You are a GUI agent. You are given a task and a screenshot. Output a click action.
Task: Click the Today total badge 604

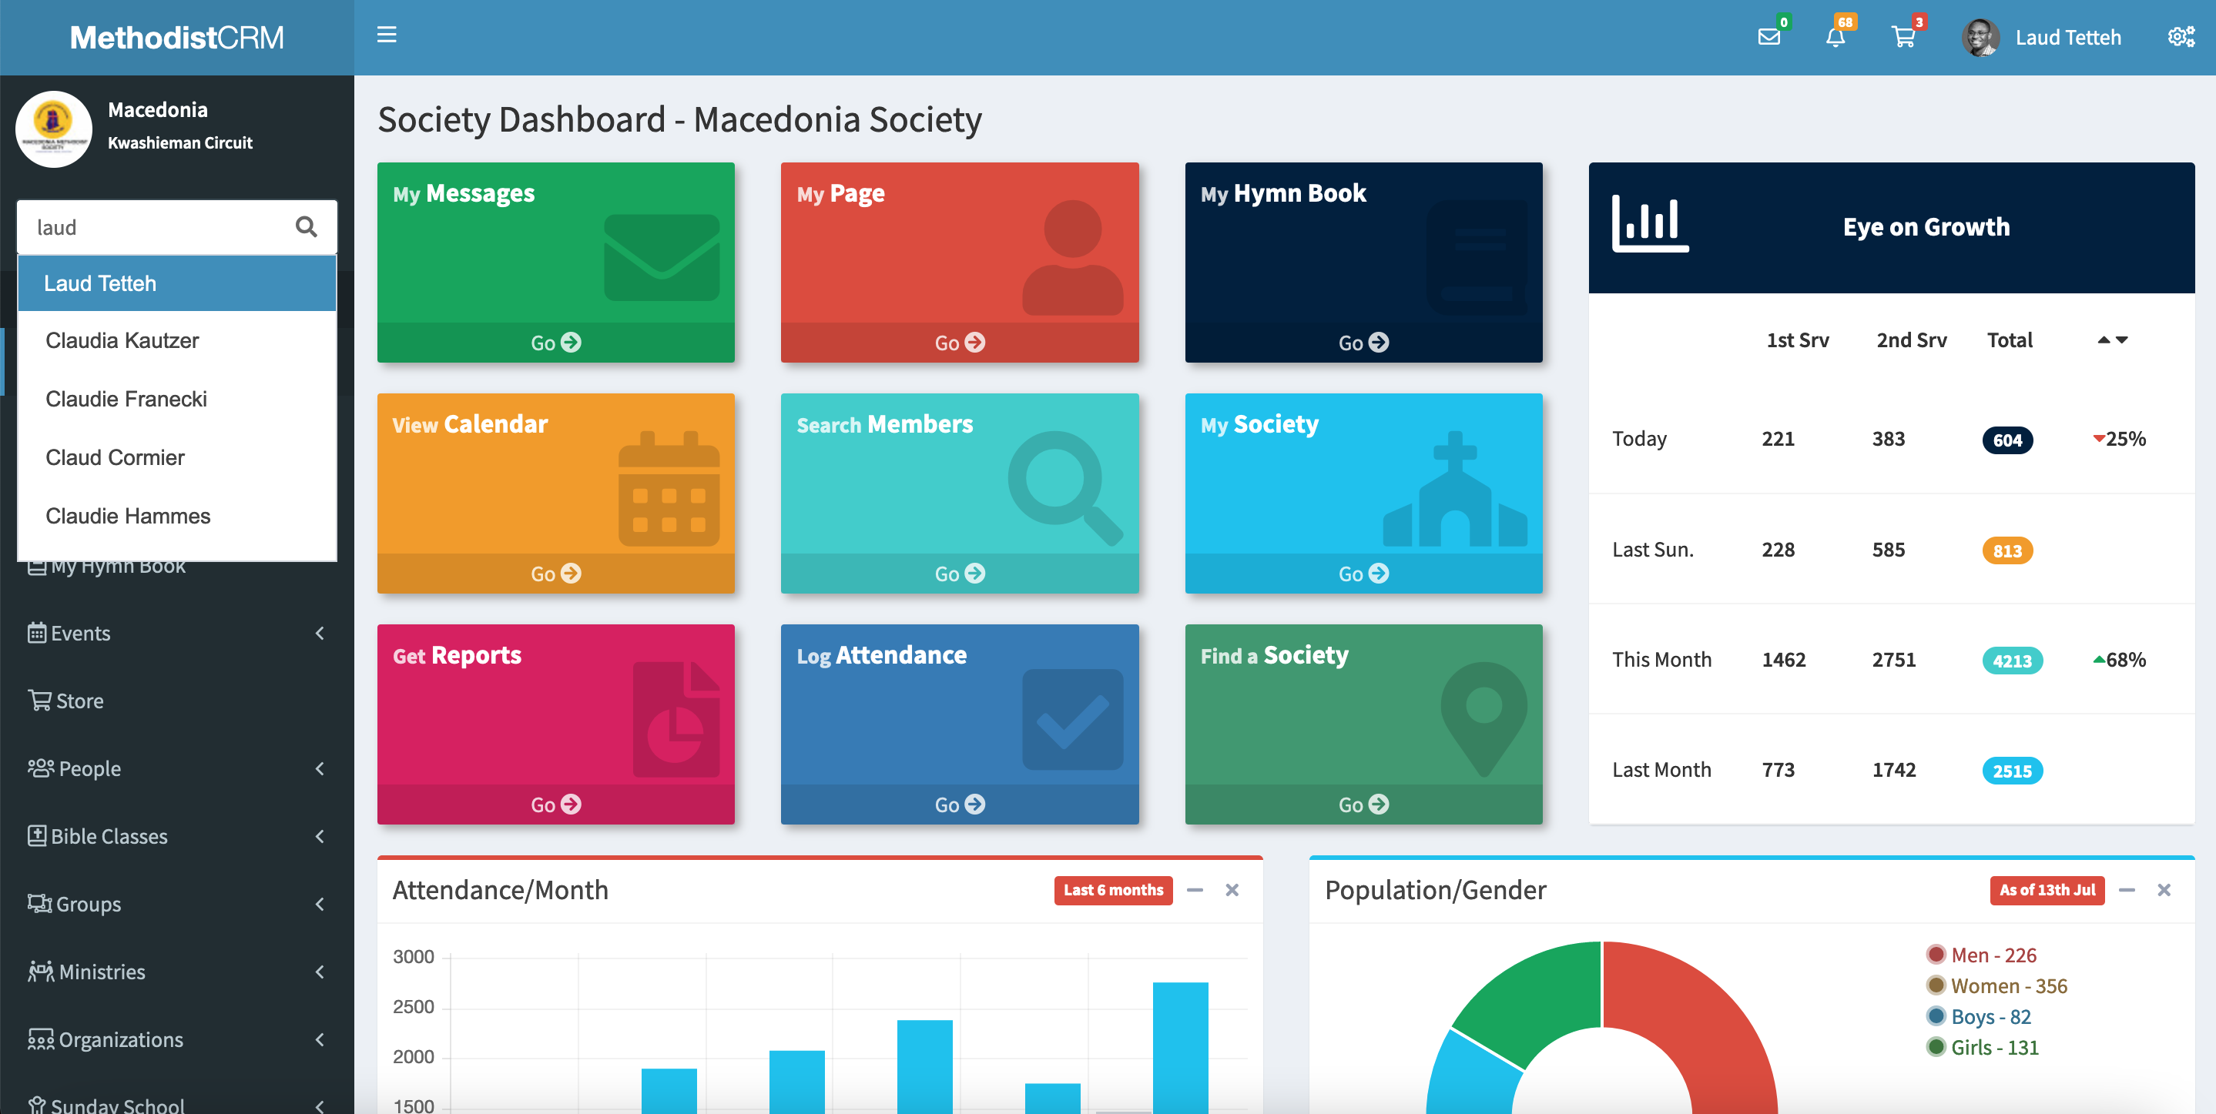[2007, 440]
